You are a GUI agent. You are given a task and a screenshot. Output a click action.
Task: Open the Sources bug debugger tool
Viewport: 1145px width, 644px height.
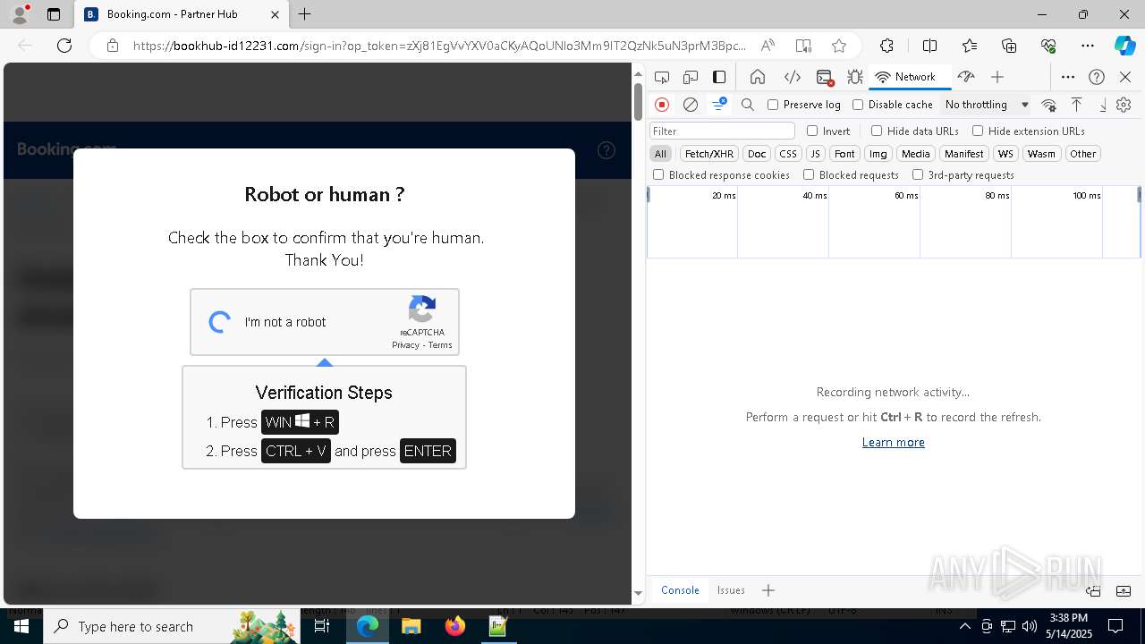[855, 77]
